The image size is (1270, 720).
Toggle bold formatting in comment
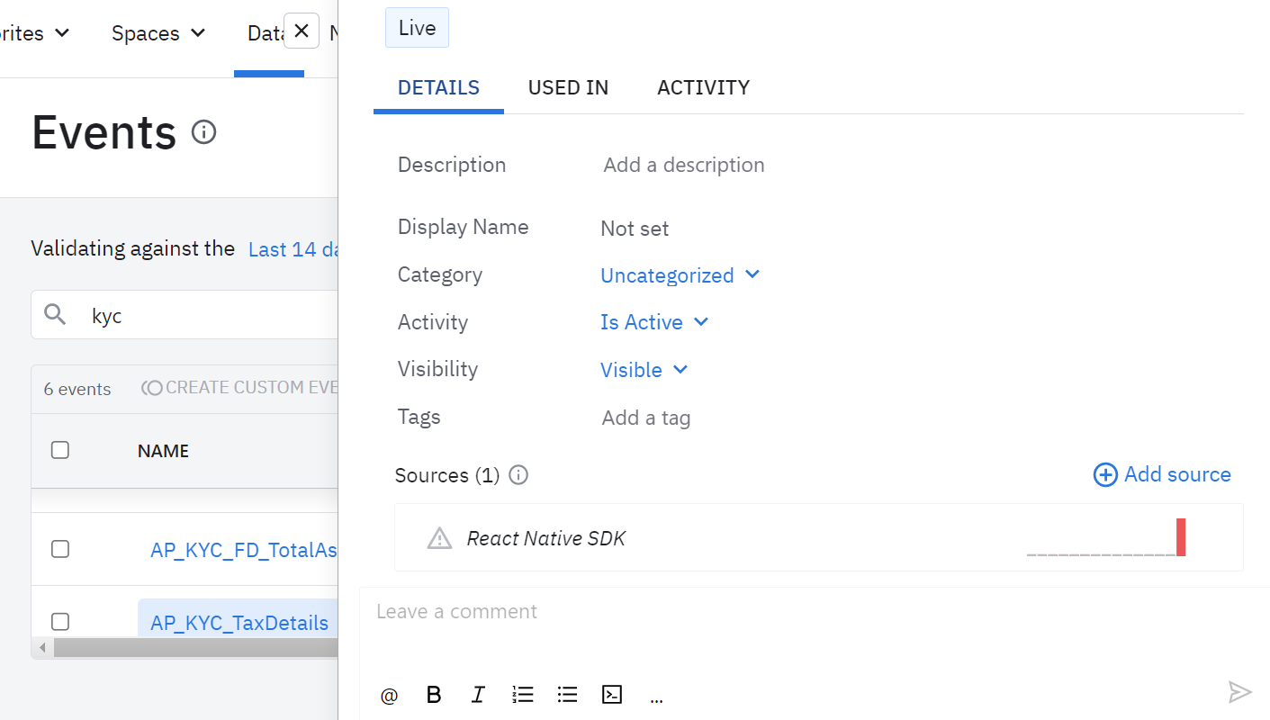coord(434,695)
